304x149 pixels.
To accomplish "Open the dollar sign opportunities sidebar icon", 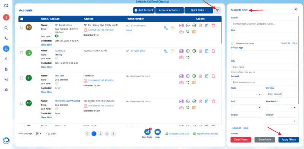I will pos(6,59).
